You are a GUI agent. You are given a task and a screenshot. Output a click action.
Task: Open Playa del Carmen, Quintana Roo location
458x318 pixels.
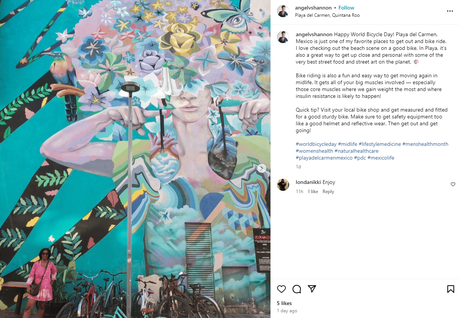click(x=327, y=15)
